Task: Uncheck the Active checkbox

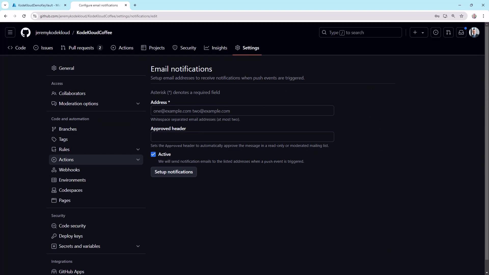Action: coord(153,154)
